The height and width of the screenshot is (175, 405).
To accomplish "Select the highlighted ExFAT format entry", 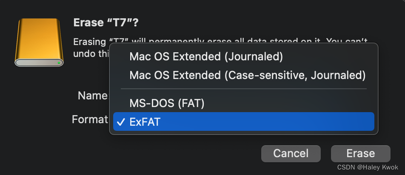I will coord(244,121).
